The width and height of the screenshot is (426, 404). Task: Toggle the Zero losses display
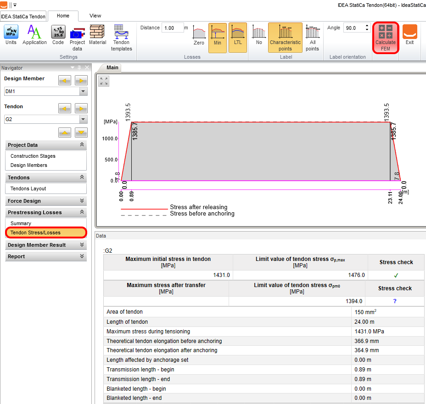click(199, 37)
